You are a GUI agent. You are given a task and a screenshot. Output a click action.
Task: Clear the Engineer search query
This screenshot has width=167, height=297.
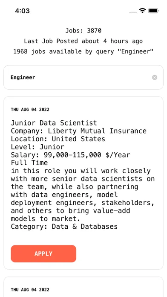pyautogui.click(x=155, y=78)
